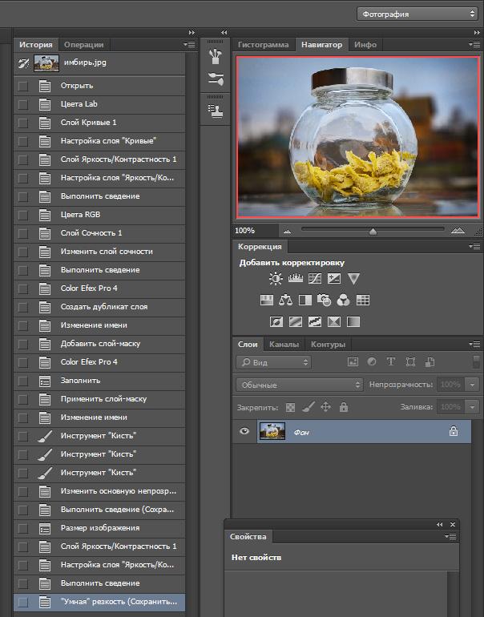Add a Color Lookup adjustment
The height and width of the screenshot is (617, 484).
coord(362,300)
